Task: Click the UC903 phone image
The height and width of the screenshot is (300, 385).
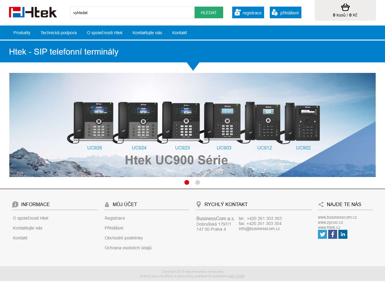Action: (223, 123)
